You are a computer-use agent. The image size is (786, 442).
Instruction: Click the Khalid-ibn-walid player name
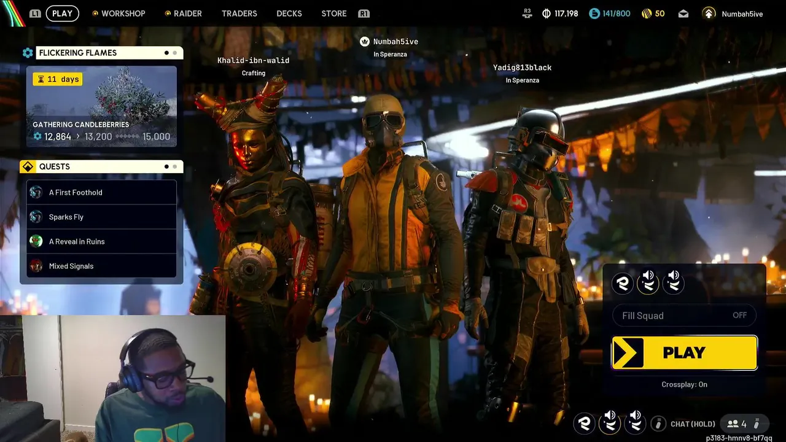[253, 60]
